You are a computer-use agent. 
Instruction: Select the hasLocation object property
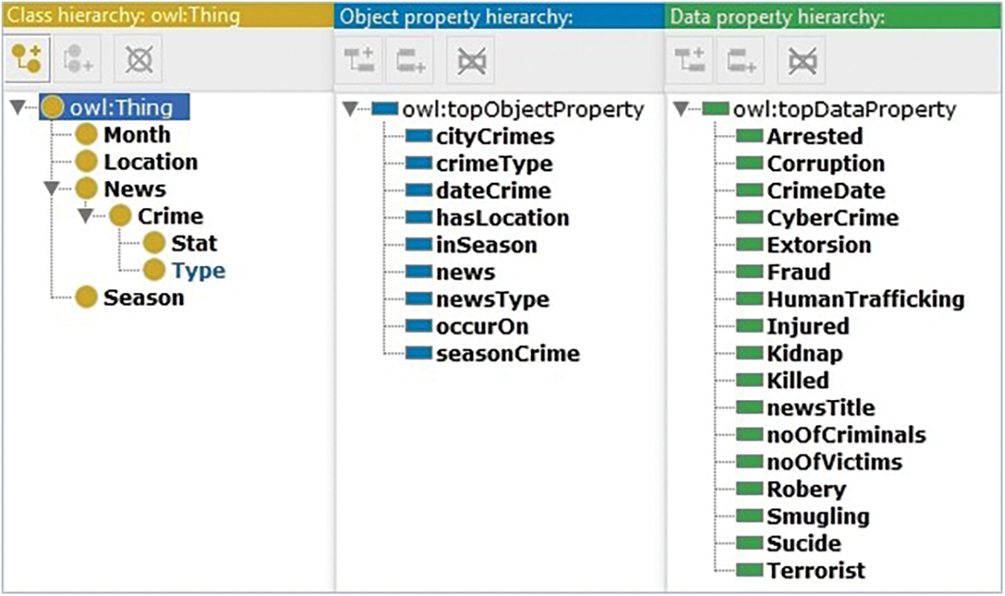pos(502,218)
